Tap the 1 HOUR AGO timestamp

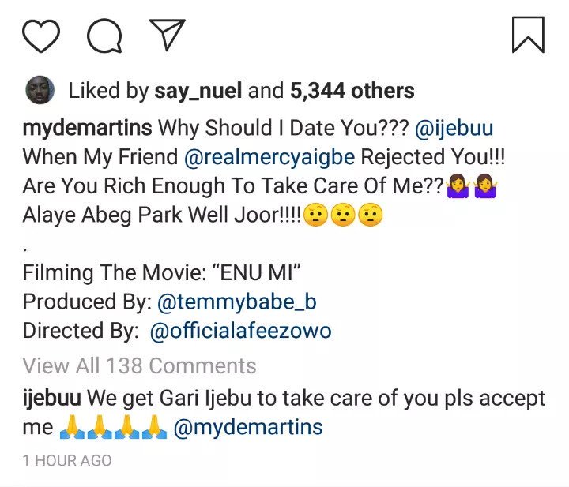coord(67,460)
